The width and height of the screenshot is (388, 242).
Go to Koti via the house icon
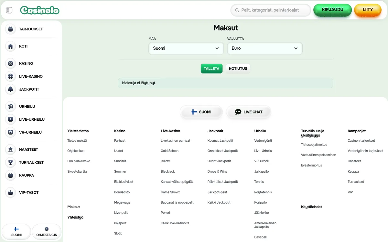(x=11, y=46)
